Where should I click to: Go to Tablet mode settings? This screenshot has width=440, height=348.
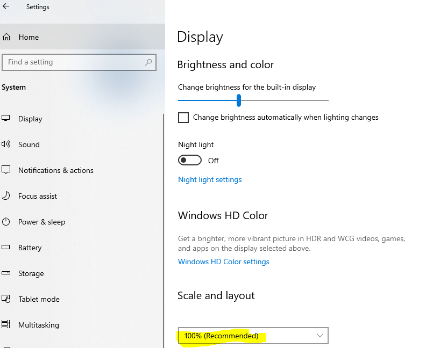point(39,299)
